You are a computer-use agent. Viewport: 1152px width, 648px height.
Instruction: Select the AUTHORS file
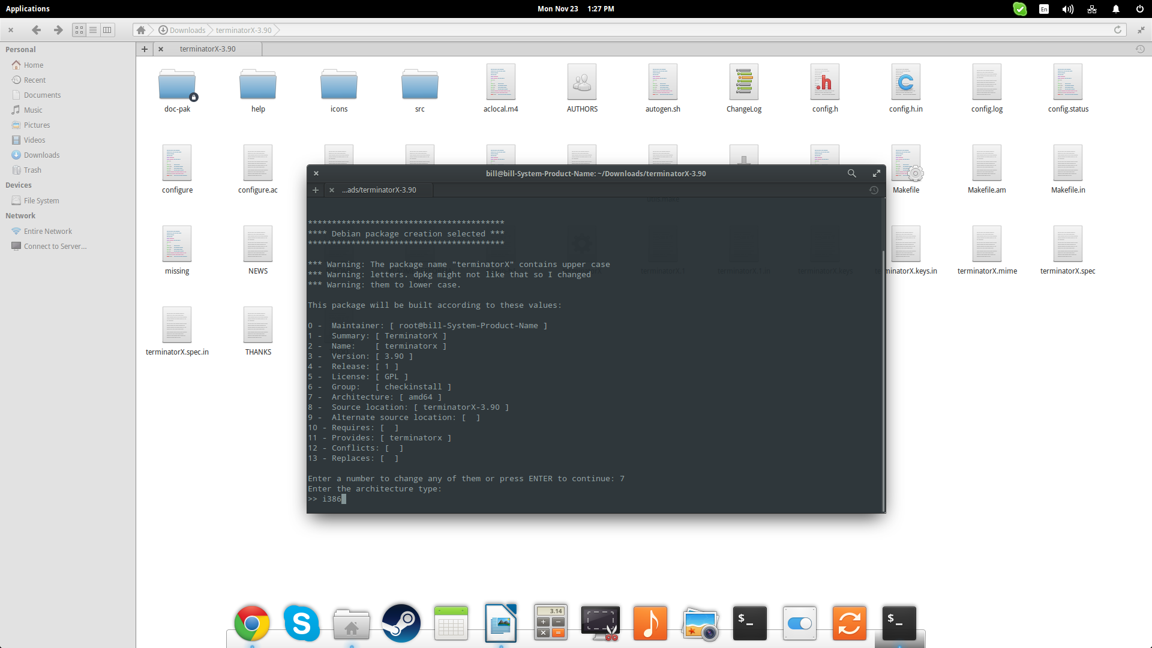[x=582, y=89]
